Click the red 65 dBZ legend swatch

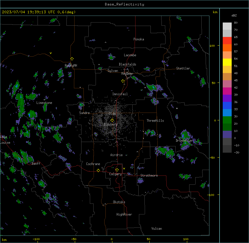click(x=227, y=41)
